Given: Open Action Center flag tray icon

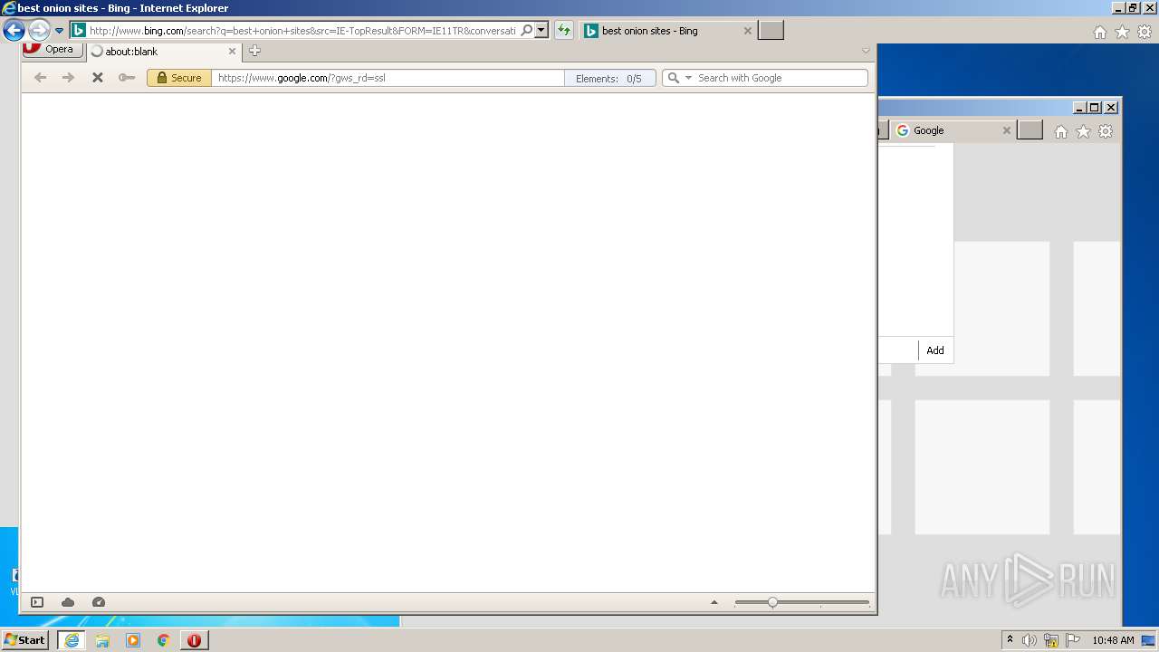Looking at the screenshot, I should 1073,640.
